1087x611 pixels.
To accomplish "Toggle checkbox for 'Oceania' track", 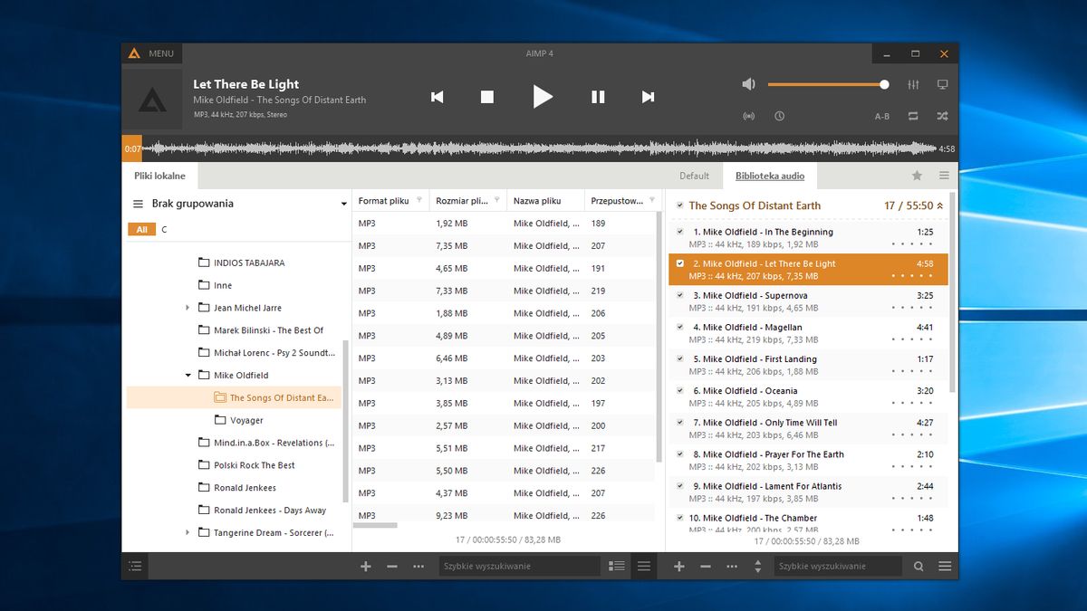I will (680, 391).
